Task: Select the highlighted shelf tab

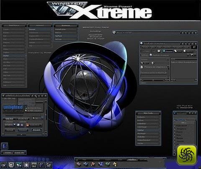Action: pos(132,160)
